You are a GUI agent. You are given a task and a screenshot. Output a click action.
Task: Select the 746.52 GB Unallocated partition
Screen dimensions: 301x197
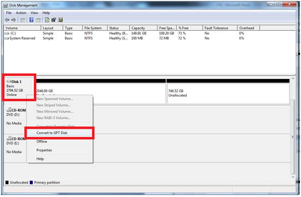pyautogui.click(x=228, y=91)
